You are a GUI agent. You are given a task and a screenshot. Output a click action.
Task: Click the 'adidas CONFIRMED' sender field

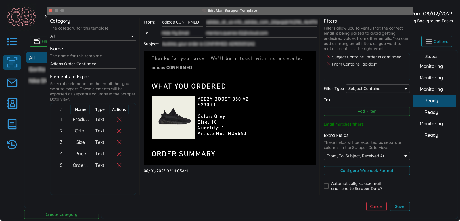point(182,22)
